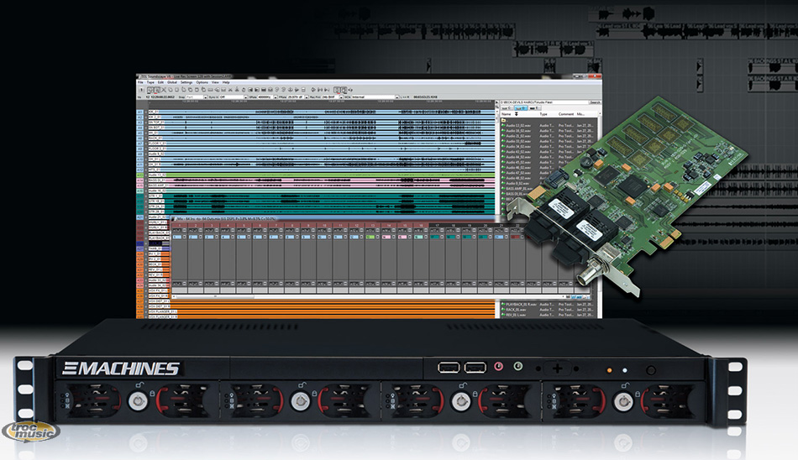This screenshot has height=460, width=798.
Task: Open the View menu
Action: coord(215,82)
